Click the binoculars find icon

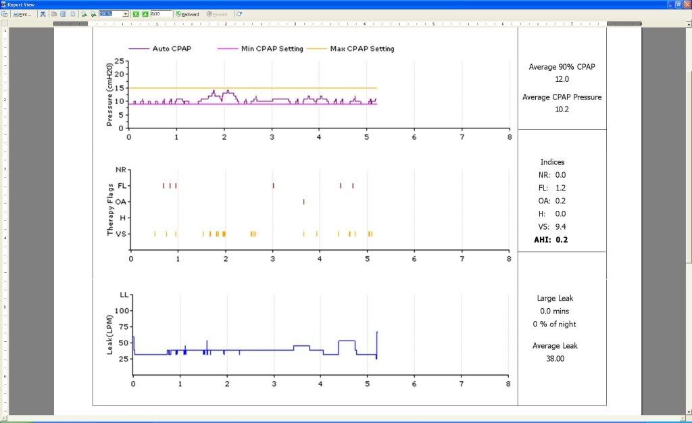pyautogui.click(x=43, y=14)
